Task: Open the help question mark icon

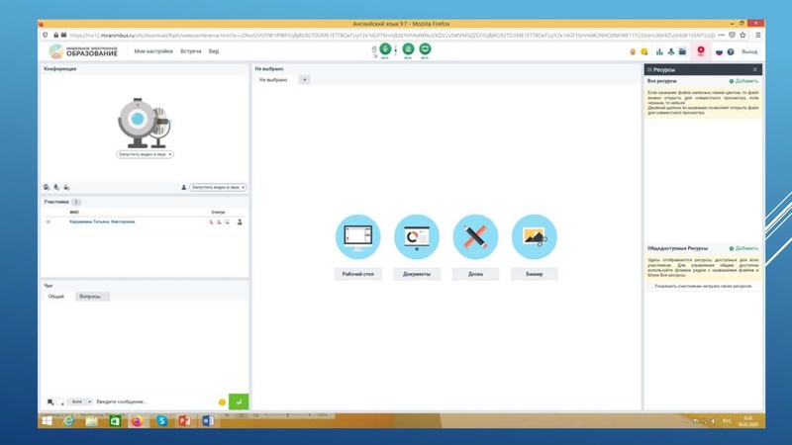Action: coord(731,51)
